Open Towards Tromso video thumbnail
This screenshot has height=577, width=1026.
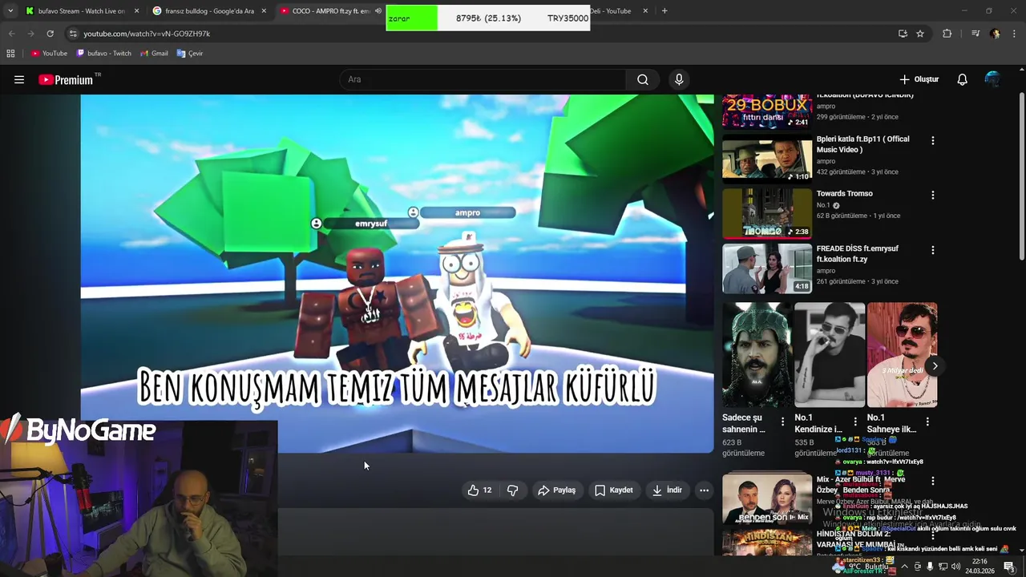(767, 213)
